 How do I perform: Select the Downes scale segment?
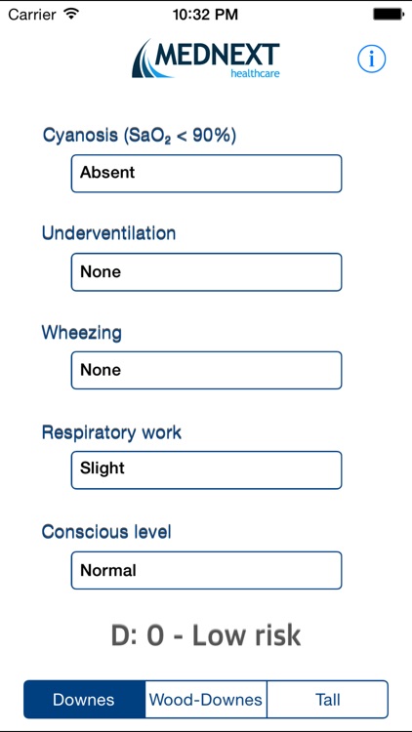point(85,700)
